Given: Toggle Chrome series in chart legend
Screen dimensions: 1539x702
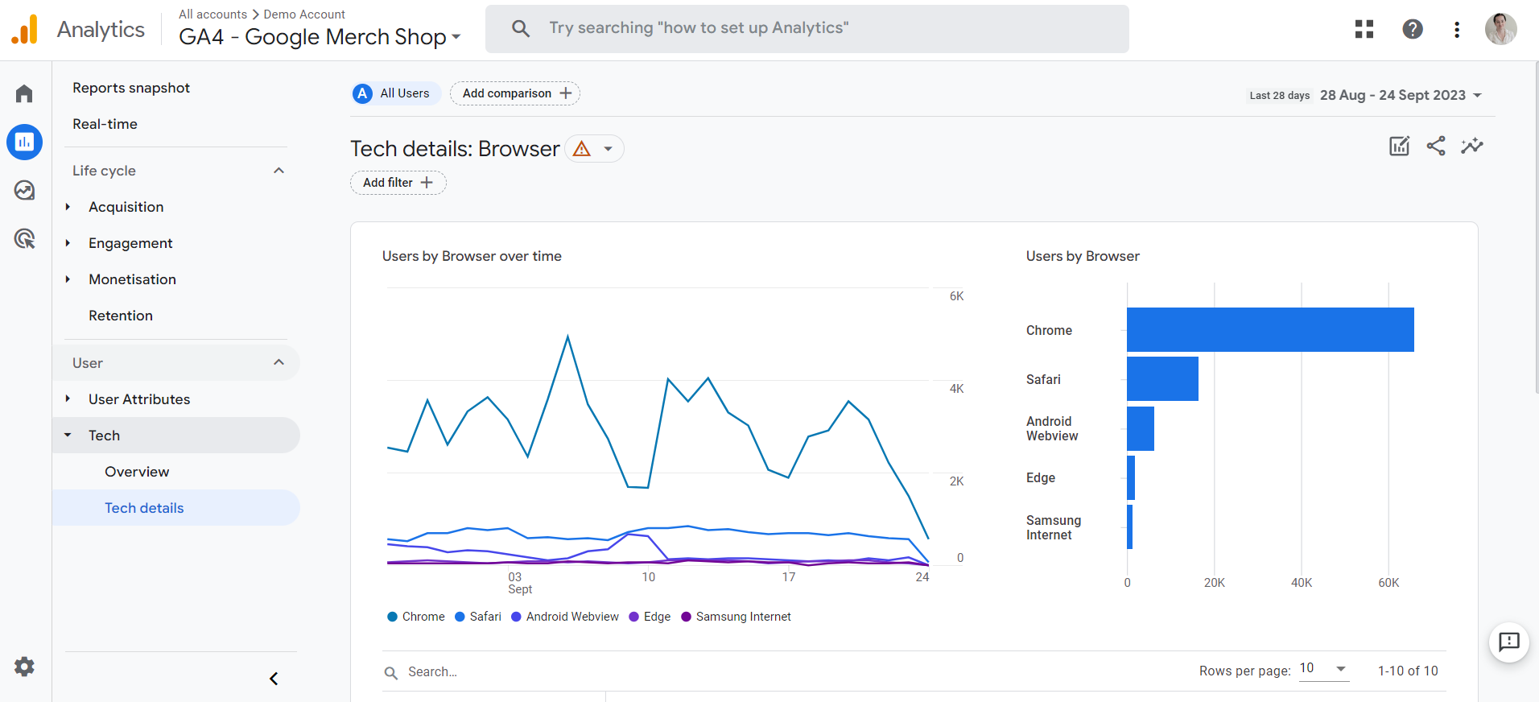Looking at the screenshot, I should coord(415,617).
